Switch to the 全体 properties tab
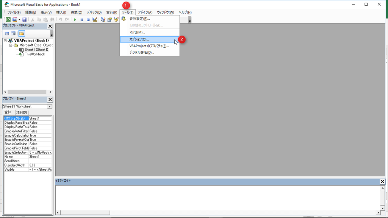 click(x=8, y=112)
